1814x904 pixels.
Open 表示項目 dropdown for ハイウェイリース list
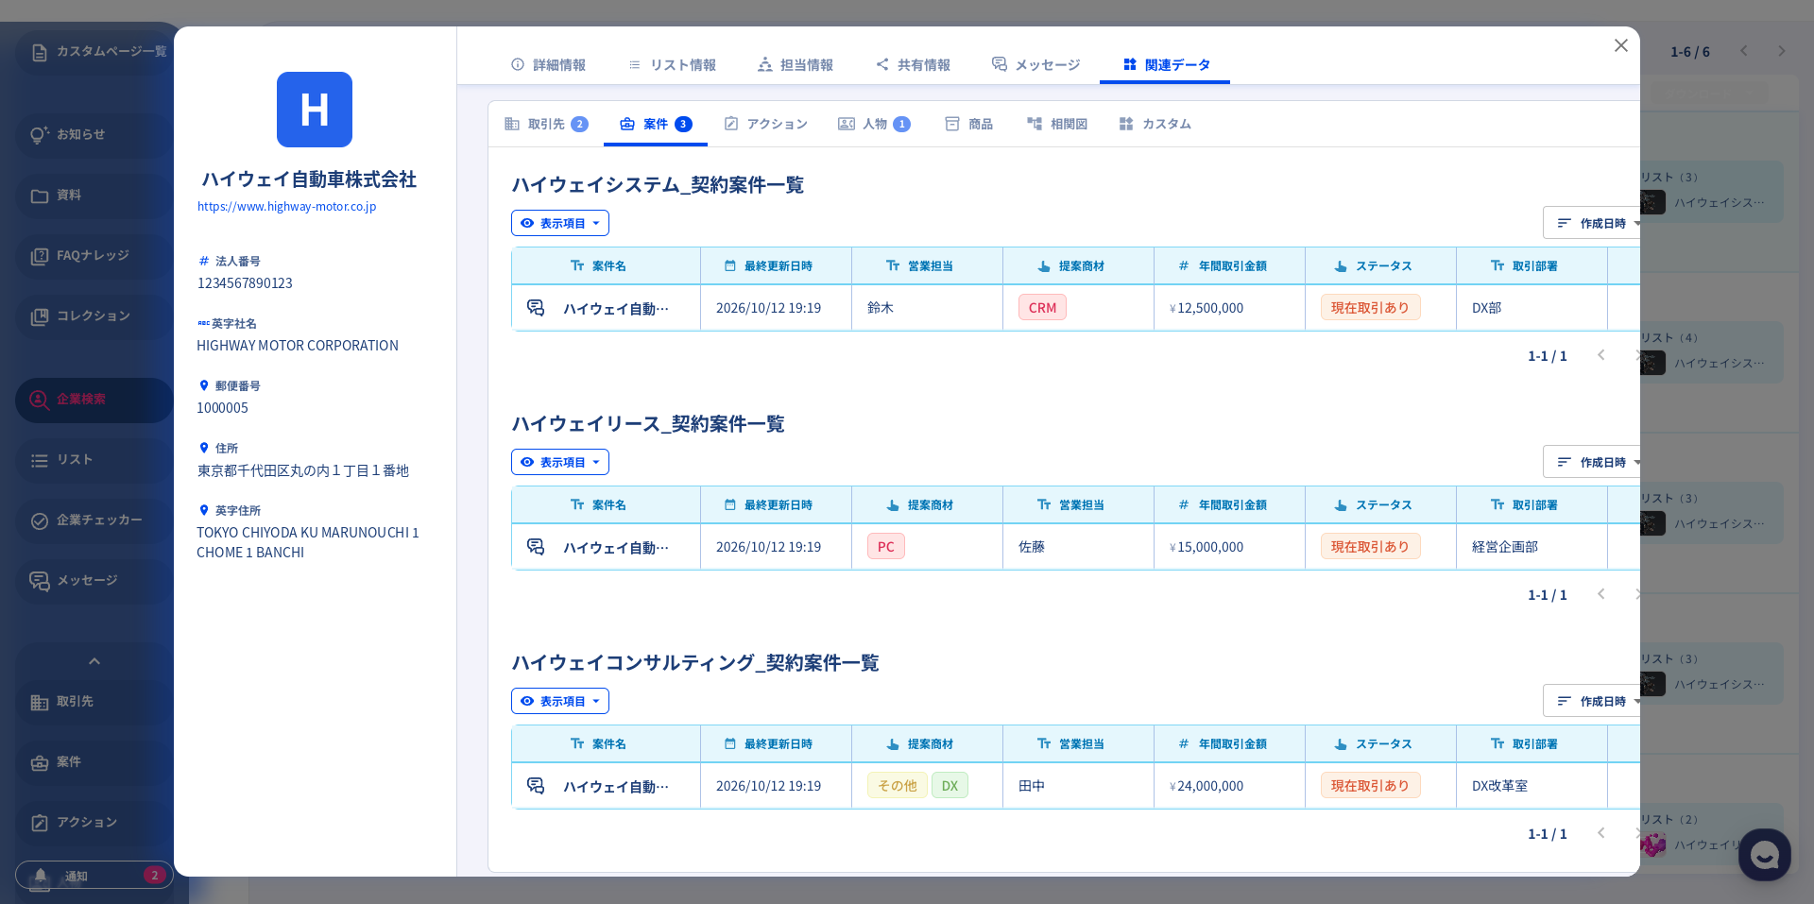tap(560, 462)
